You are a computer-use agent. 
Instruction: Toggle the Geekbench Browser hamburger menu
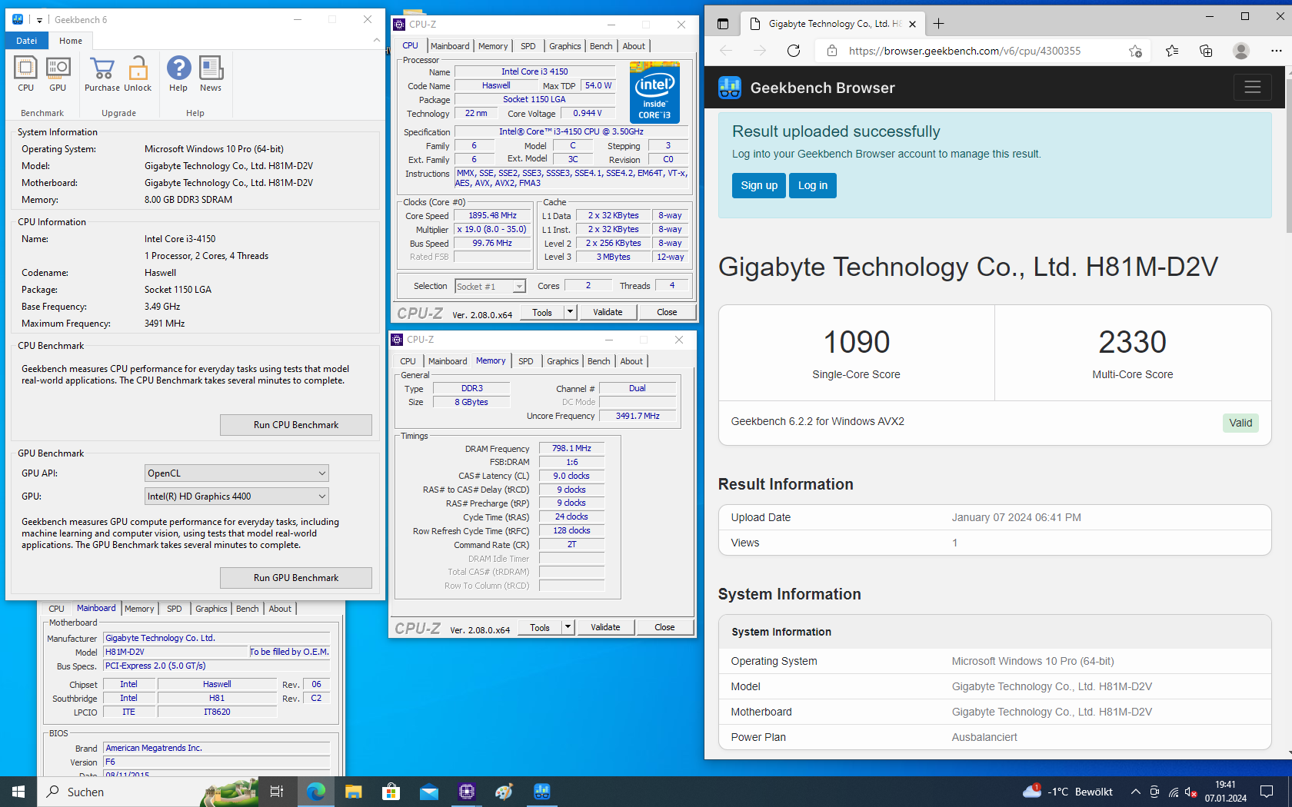pyautogui.click(x=1252, y=87)
